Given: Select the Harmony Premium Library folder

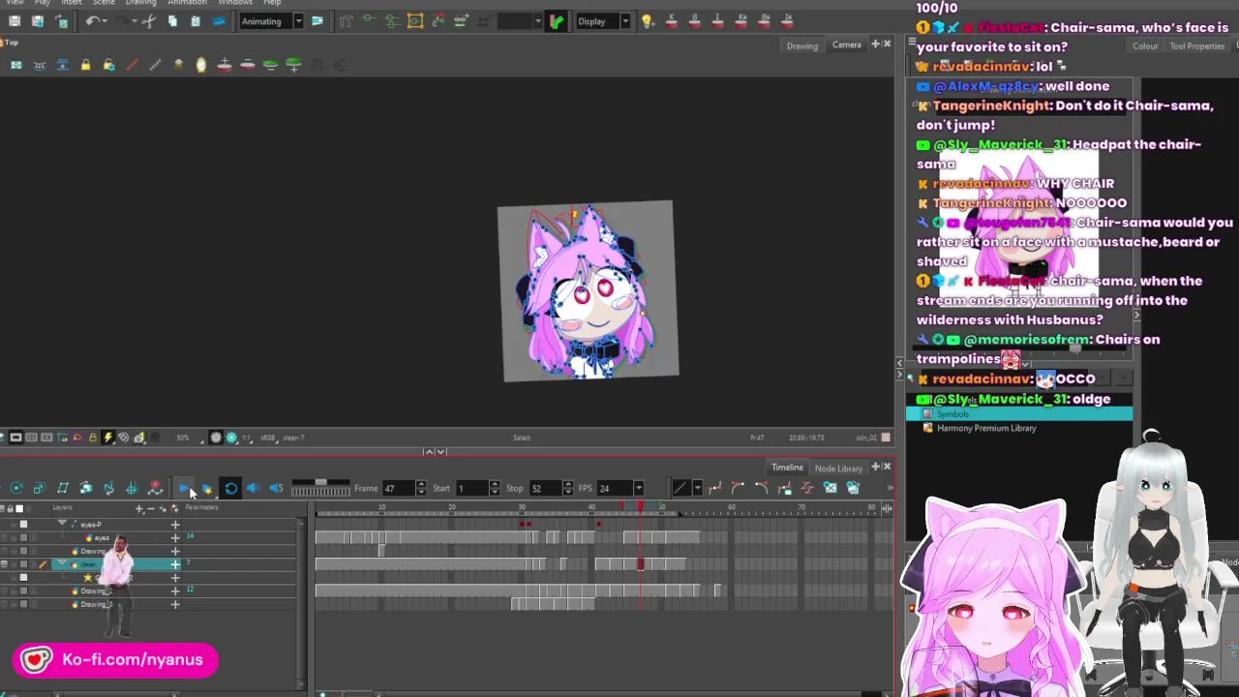Looking at the screenshot, I should tap(1018, 428).
